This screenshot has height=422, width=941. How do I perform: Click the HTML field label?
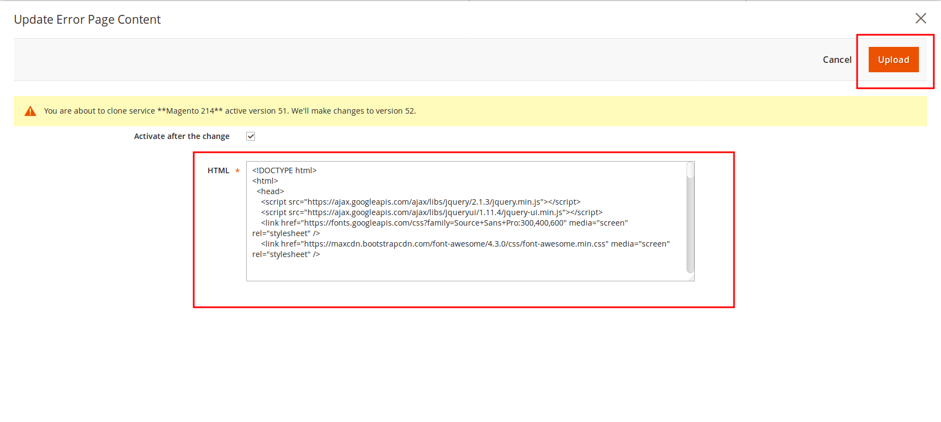[218, 170]
